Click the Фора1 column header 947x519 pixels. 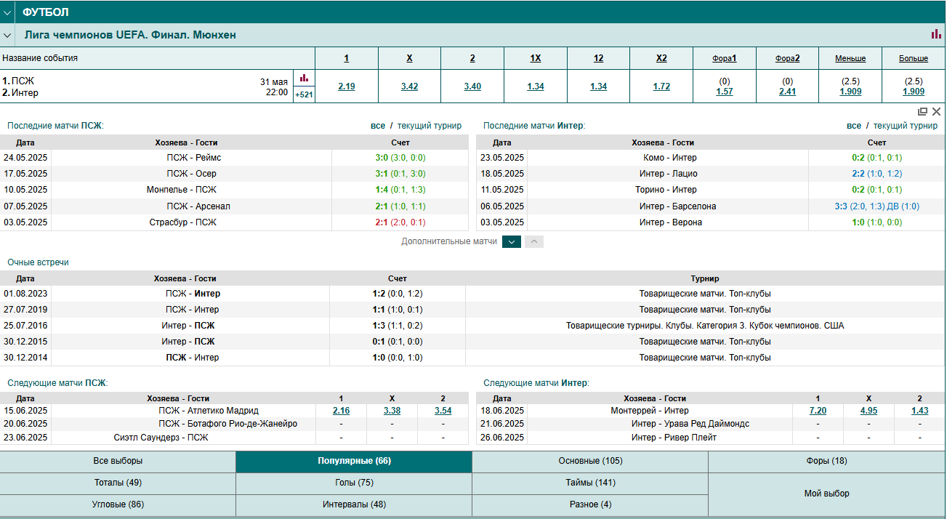[725, 58]
